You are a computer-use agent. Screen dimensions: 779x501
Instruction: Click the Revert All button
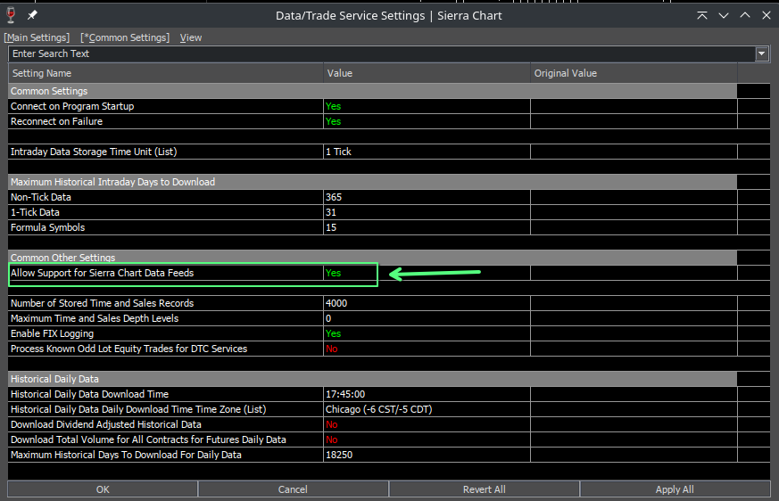coord(485,489)
